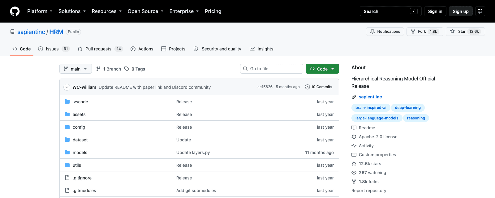The width and height of the screenshot is (495, 198).
Task: Click the Sign in button
Action: (435, 11)
